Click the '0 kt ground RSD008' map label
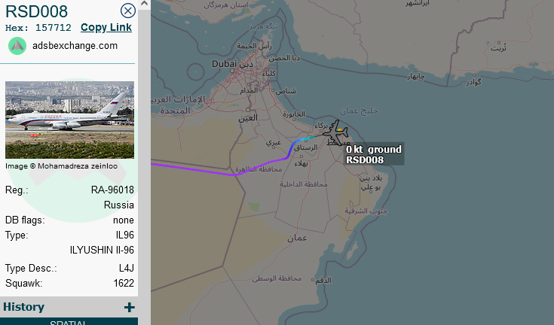 (x=374, y=154)
